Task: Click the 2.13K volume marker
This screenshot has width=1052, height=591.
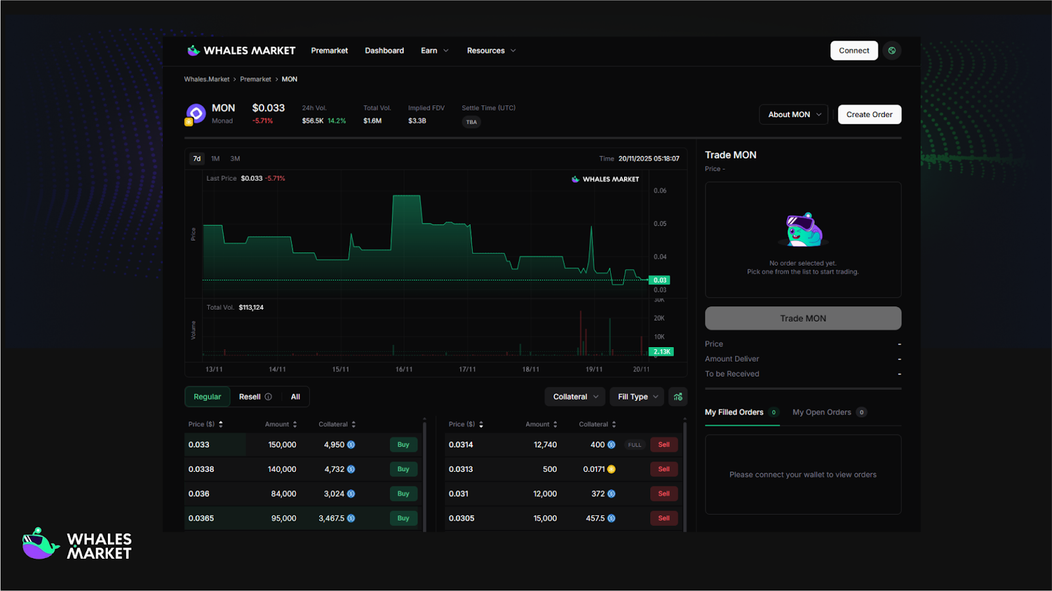Action: point(661,352)
